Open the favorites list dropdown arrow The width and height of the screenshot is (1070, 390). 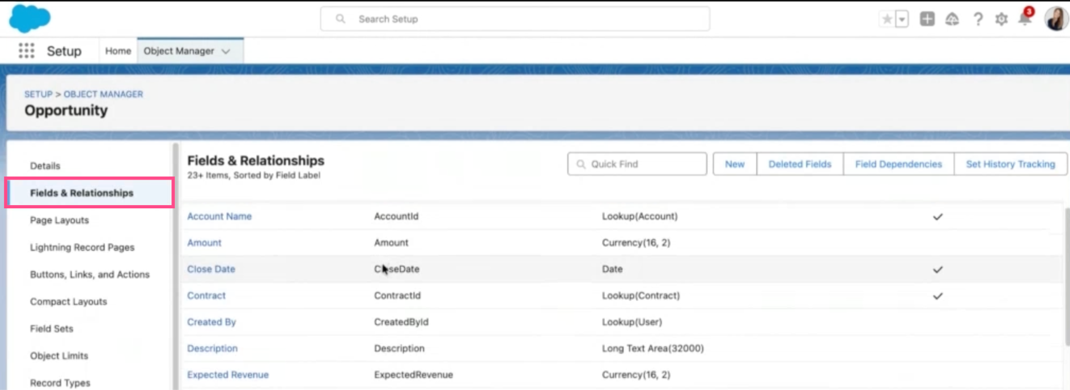902,19
